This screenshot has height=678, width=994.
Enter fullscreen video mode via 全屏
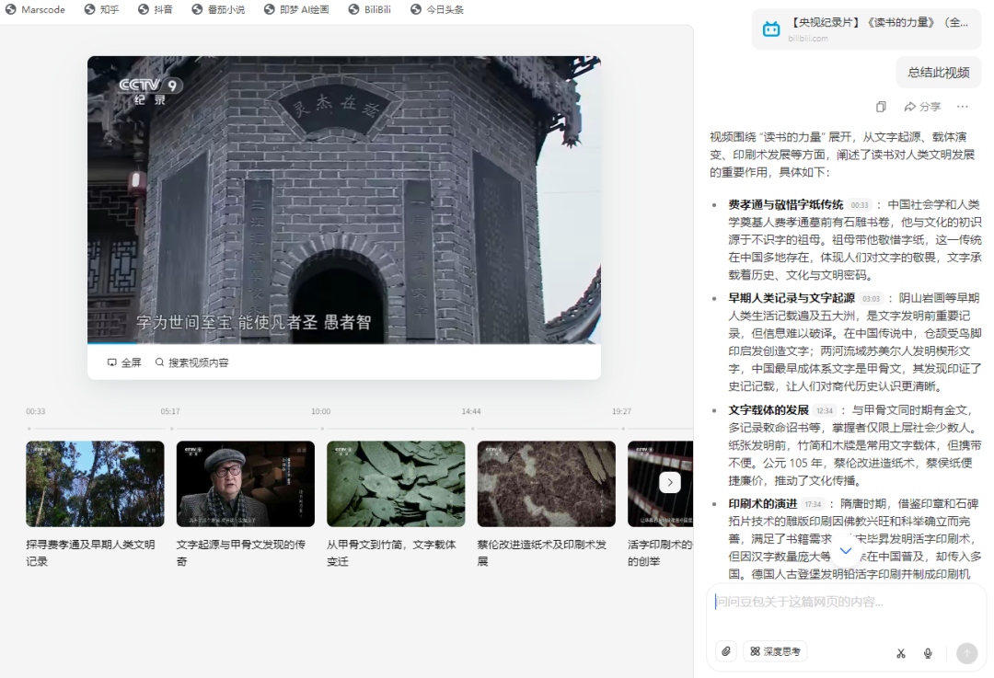tap(123, 362)
